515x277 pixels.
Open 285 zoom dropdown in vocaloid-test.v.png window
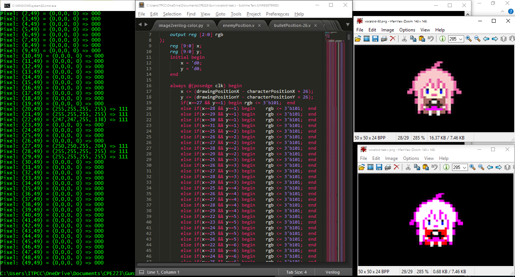click(465, 167)
